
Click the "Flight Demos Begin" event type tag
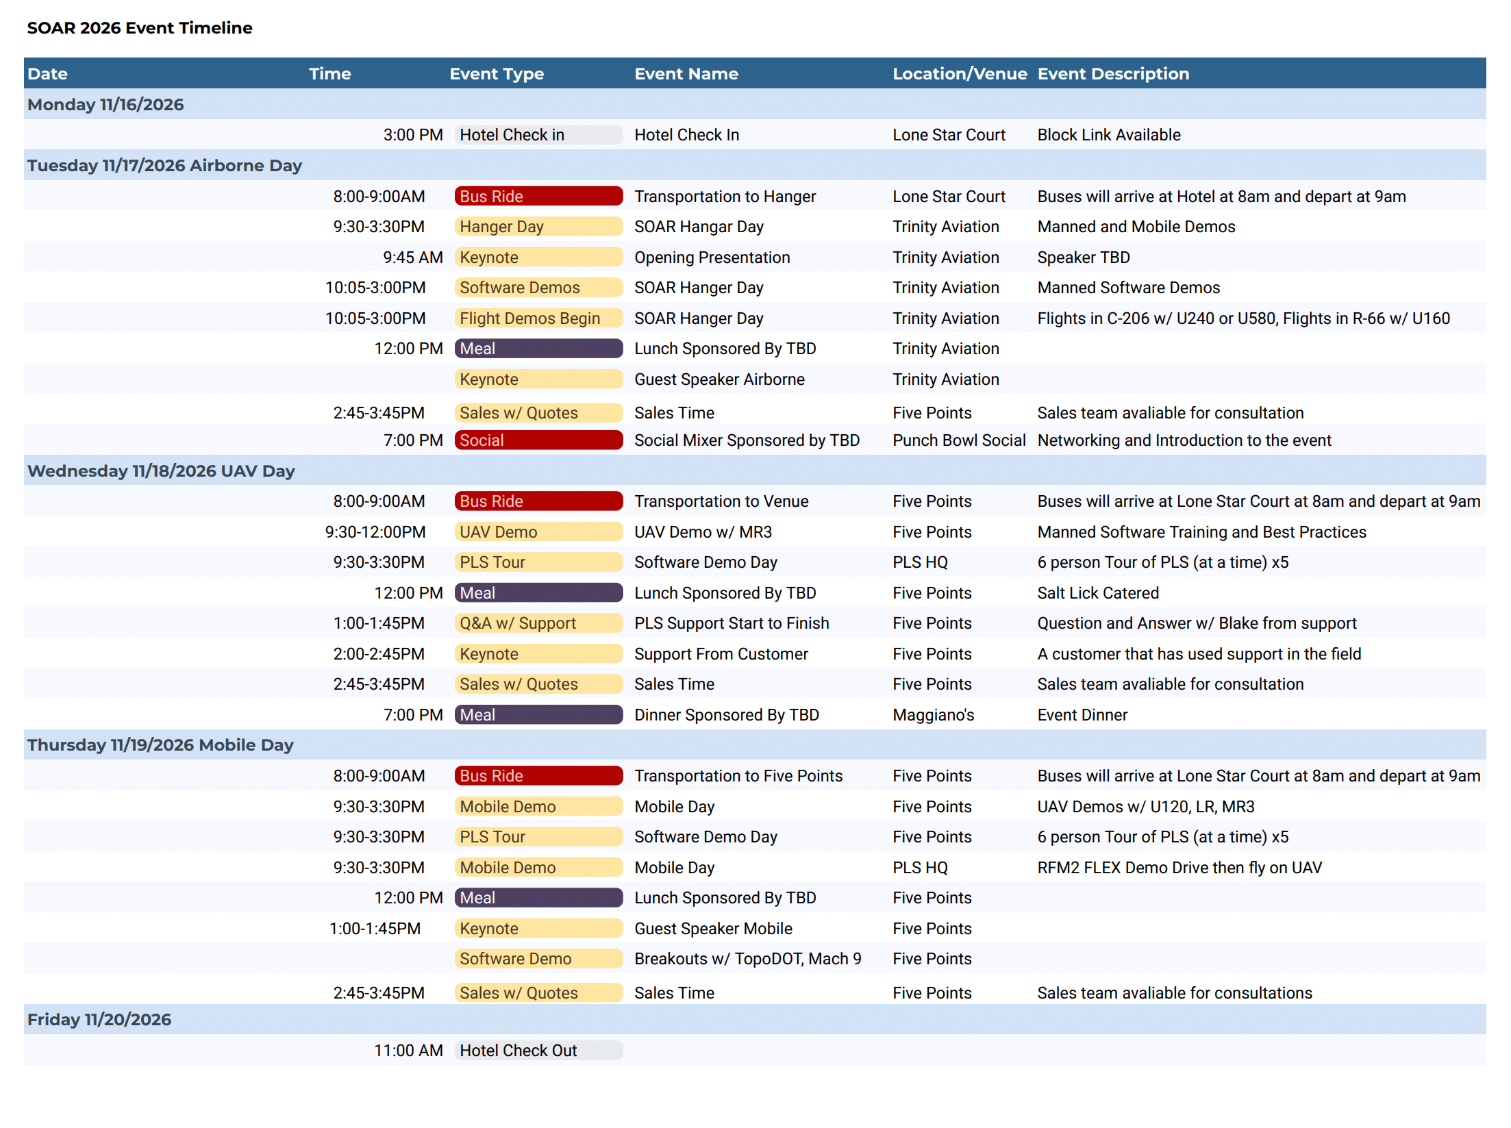(x=538, y=318)
